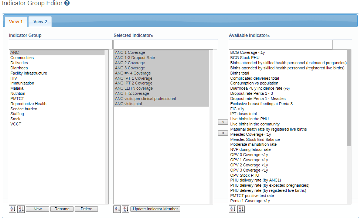Click the Available indicators search field
The height and width of the screenshot is (221, 361).
click(x=280, y=45)
